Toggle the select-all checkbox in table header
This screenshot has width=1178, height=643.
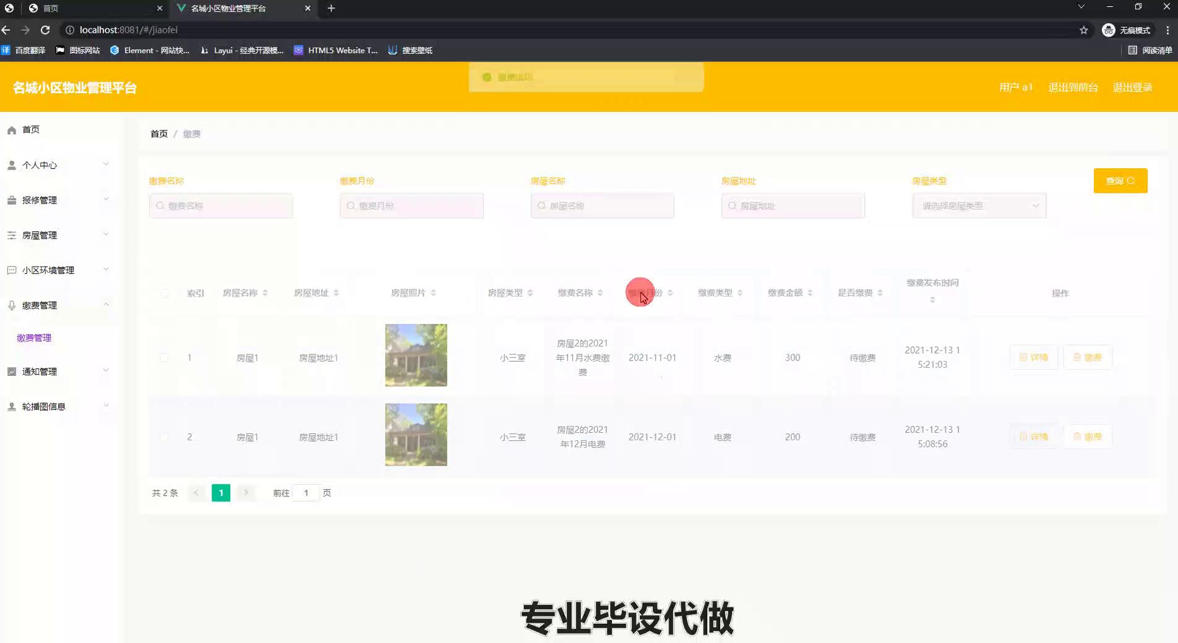point(165,293)
